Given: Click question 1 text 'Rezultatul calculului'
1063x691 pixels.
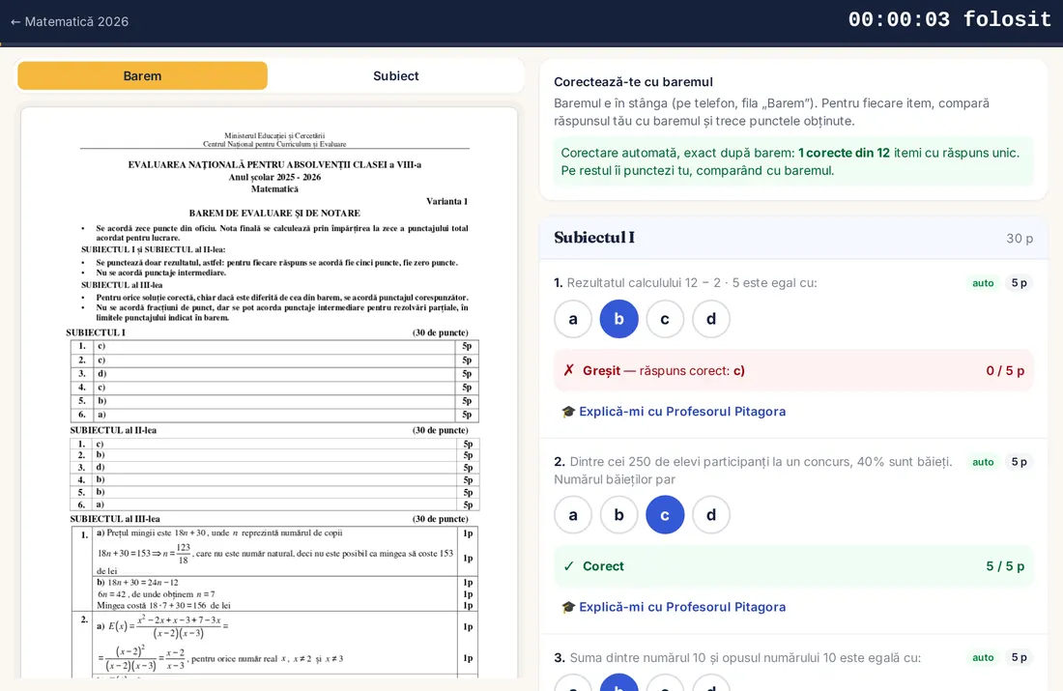Looking at the screenshot, I should click(x=692, y=283).
